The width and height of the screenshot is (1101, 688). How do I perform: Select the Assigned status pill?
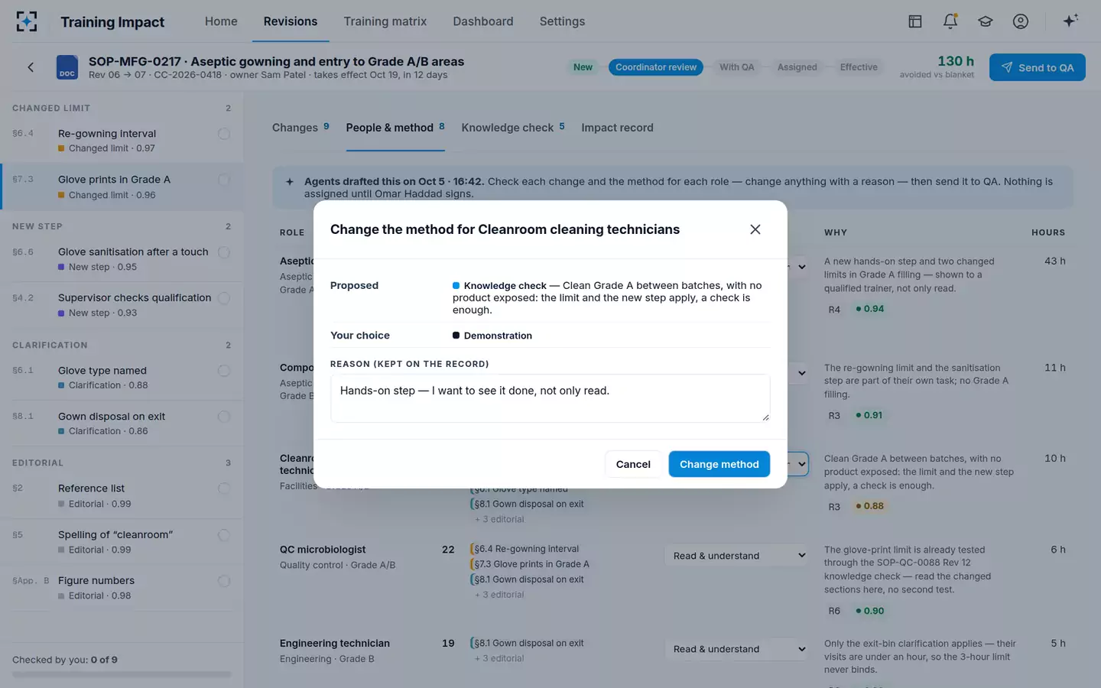[797, 67]
